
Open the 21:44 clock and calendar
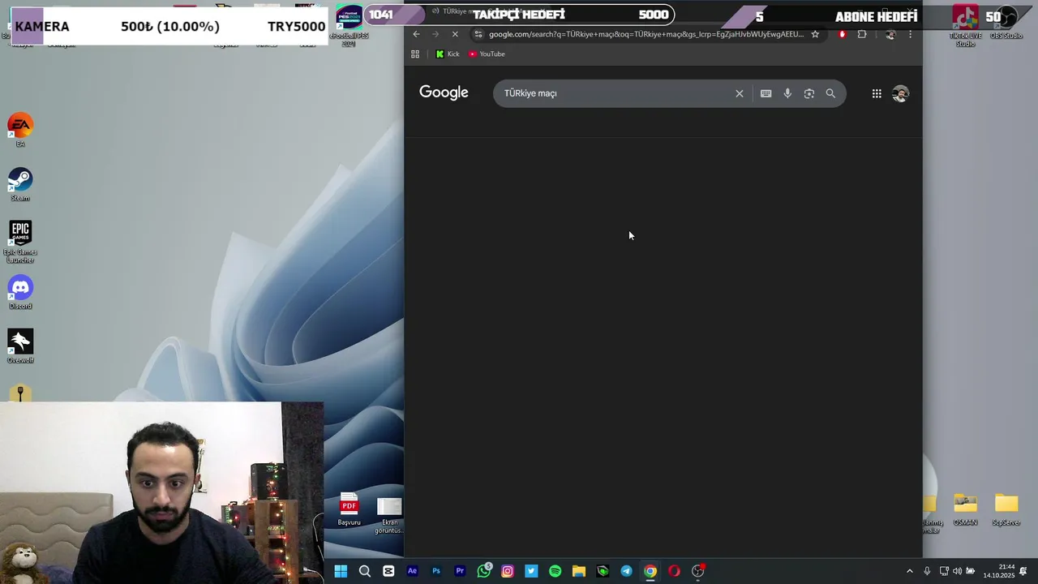(x=999, y=571)
